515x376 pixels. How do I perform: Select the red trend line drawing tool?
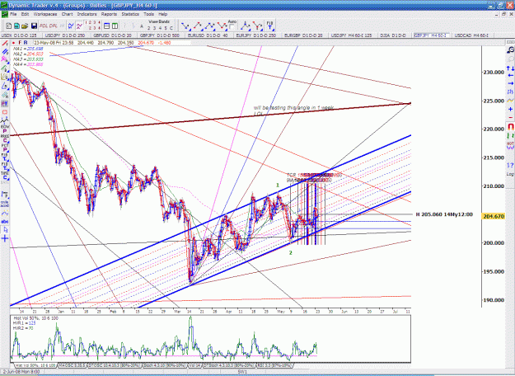pos(5,44)
